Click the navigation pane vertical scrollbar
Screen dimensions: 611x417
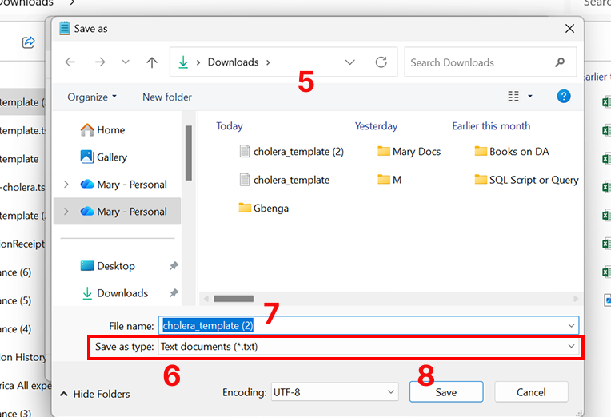click(189, 153)
